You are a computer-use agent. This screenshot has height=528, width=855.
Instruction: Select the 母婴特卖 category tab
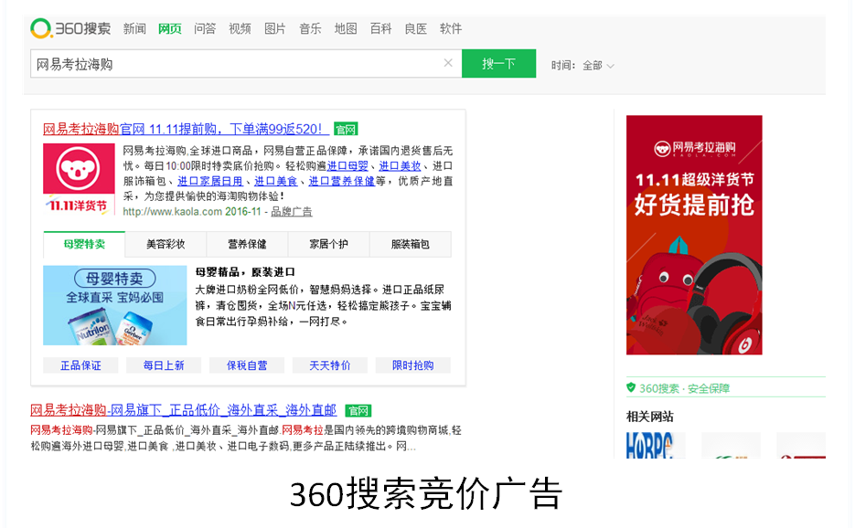coord(84,244)
